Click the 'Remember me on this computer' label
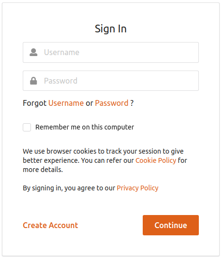Viewport: 224px width, 259px height. 85,127
